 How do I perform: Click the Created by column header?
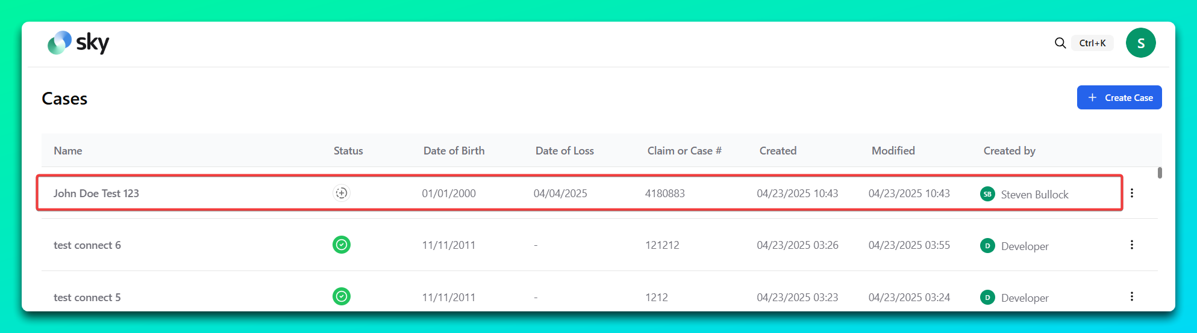pyautogui.click(x=1010, y=151)
